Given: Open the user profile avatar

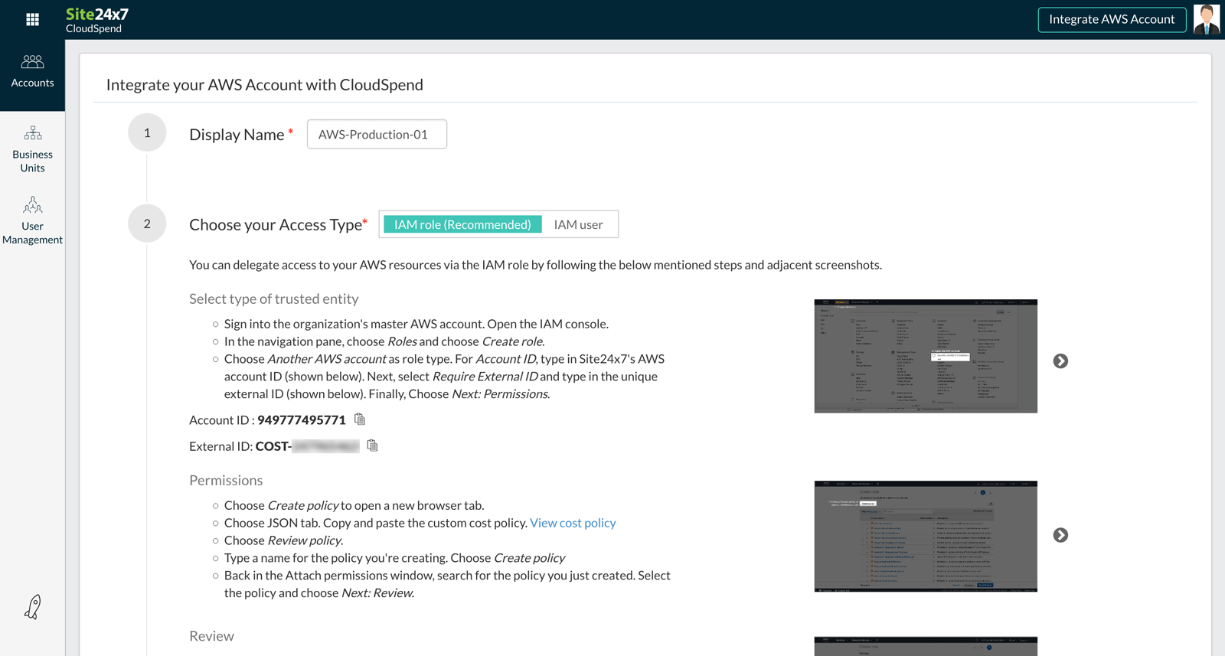Looking at the screenshot, I should click(1207, 20).
